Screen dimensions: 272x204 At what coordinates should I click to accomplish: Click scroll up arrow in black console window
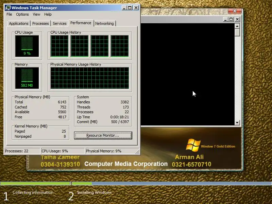point(237,26)
